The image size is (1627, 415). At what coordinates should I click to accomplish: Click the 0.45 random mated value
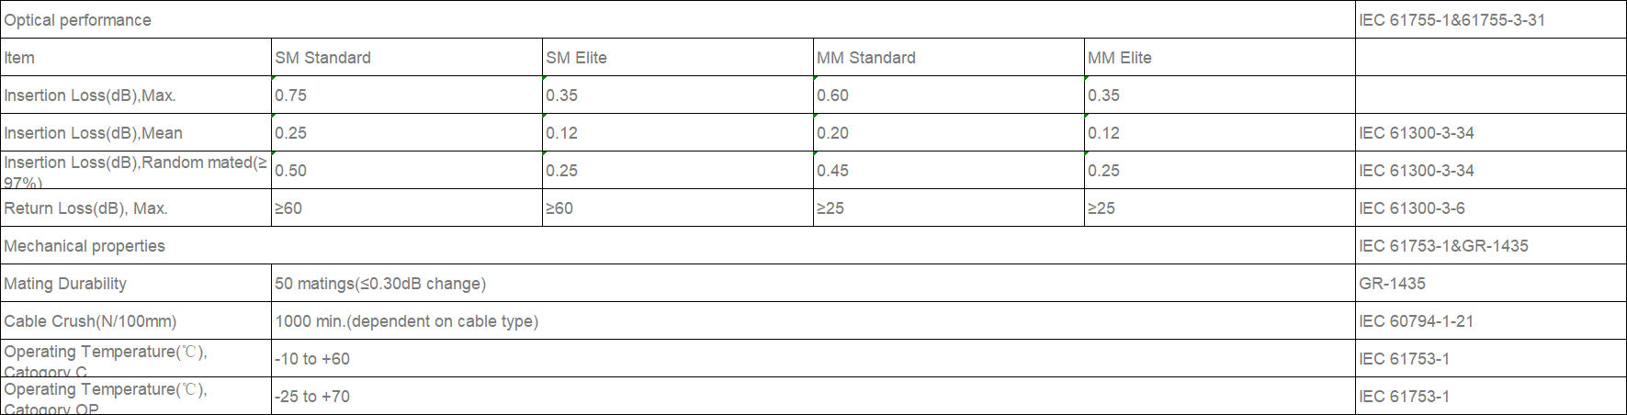[832, 171]
